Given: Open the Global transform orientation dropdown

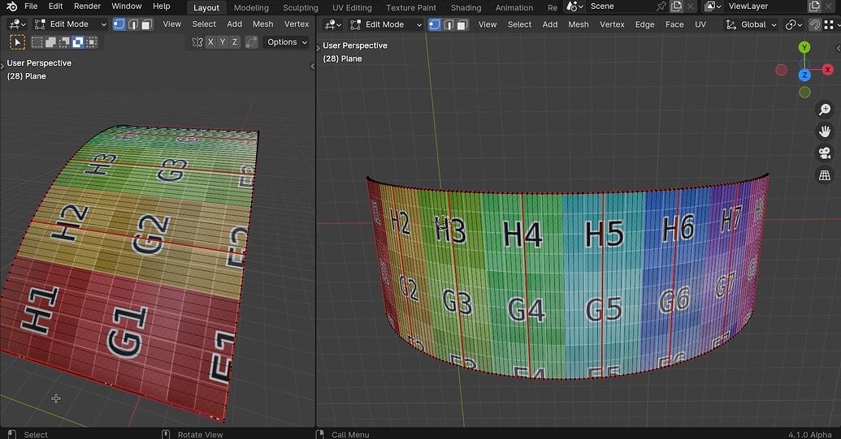Looking at the screenshot, I should pos(751,24).
